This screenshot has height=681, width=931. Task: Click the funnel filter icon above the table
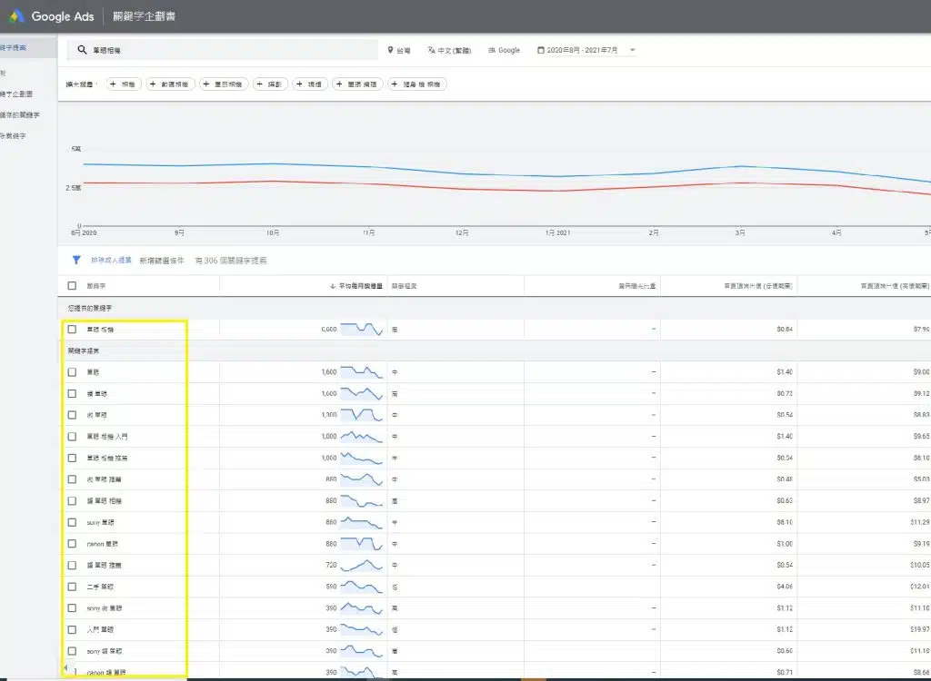[x=76, y=259]
